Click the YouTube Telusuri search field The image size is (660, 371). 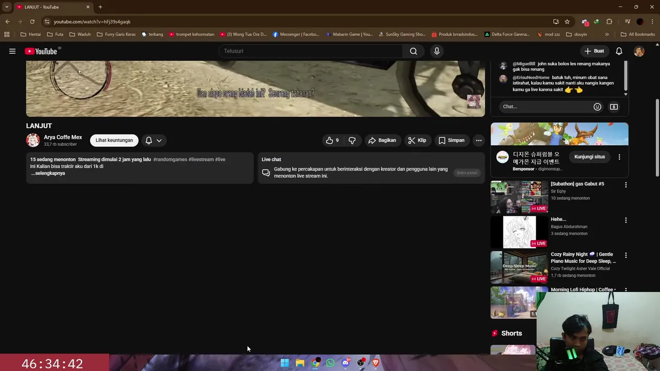(310, 51)
